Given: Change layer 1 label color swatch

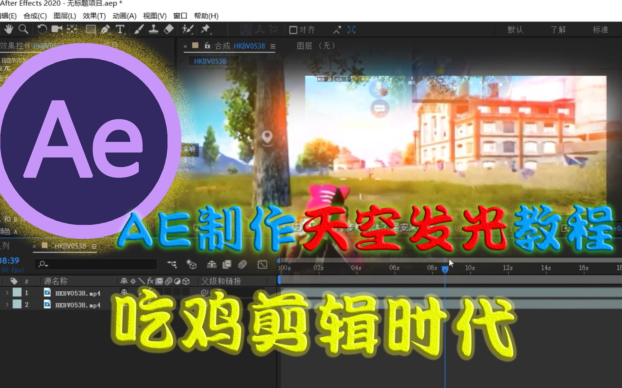Looking at the screenshot, I should click(x=17, y=293).
